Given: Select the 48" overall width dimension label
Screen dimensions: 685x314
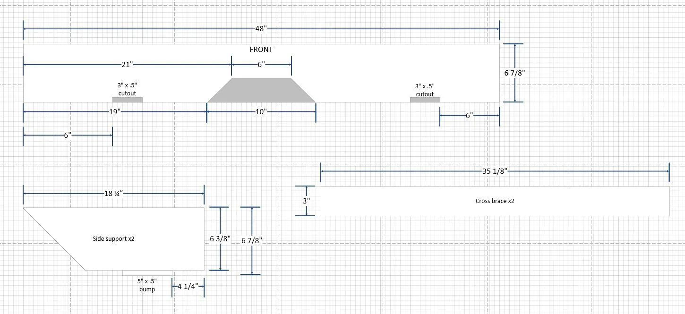Looking at the screenshot, I should point(261,29).
